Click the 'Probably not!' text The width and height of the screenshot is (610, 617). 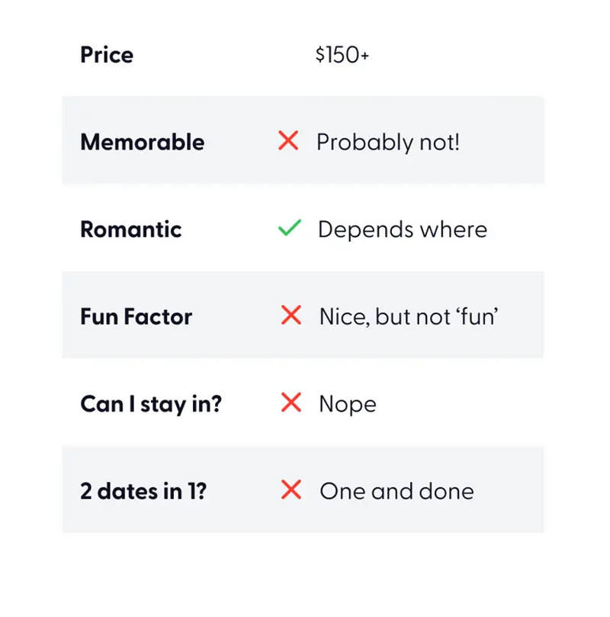(x=388, y=143)
